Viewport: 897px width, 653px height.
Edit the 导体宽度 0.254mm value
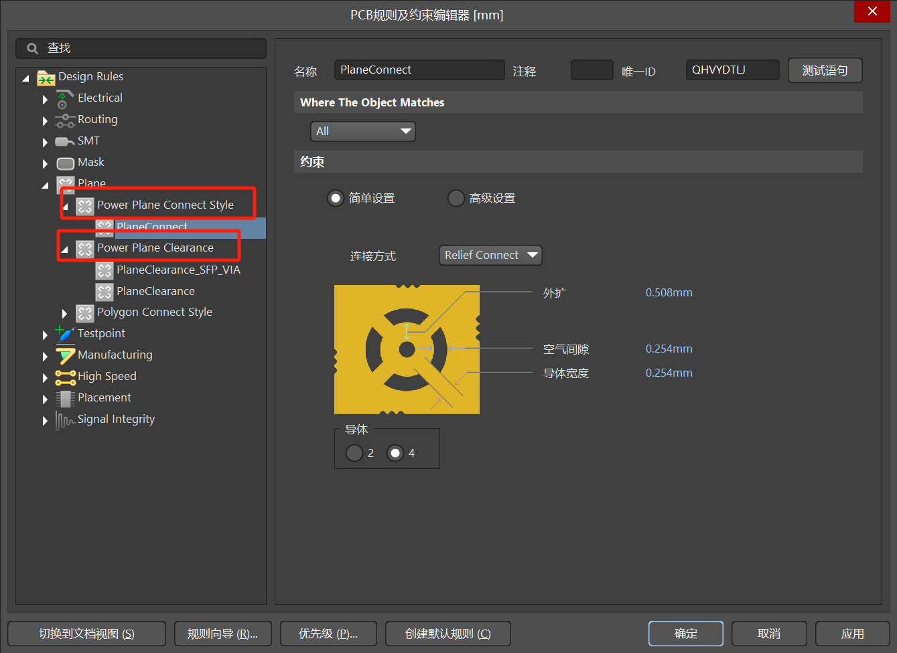[x=669, y=373]
